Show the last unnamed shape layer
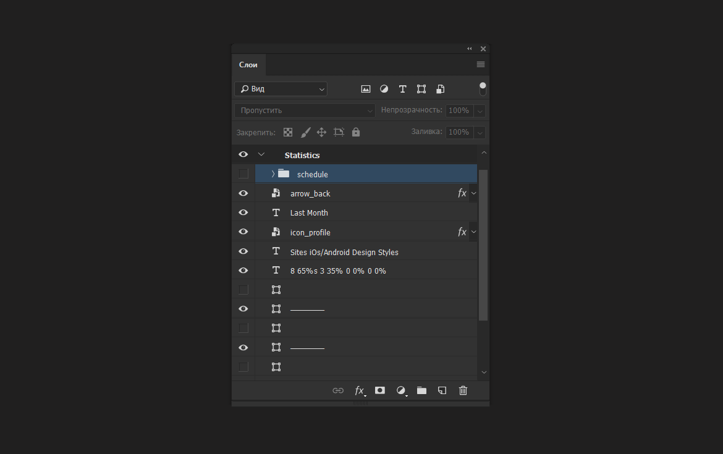 243,367
